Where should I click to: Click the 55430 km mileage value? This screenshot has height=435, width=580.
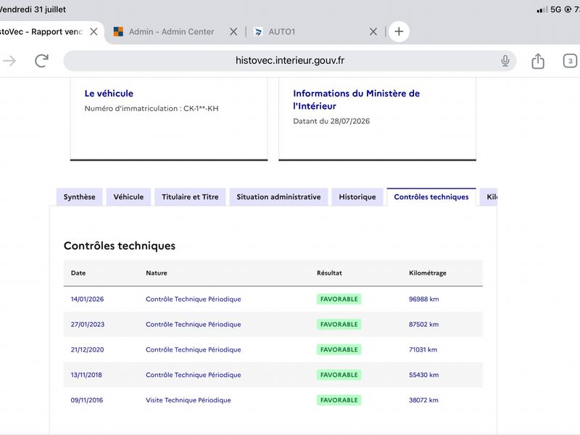coord(424,375)
